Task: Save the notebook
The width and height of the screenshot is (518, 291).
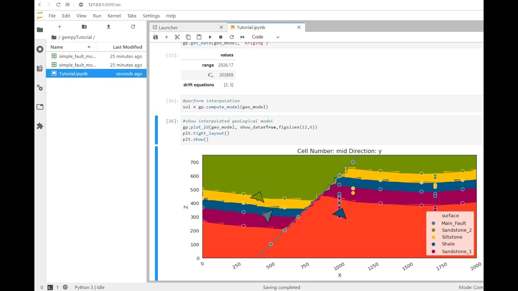Action: coord(155,37)
